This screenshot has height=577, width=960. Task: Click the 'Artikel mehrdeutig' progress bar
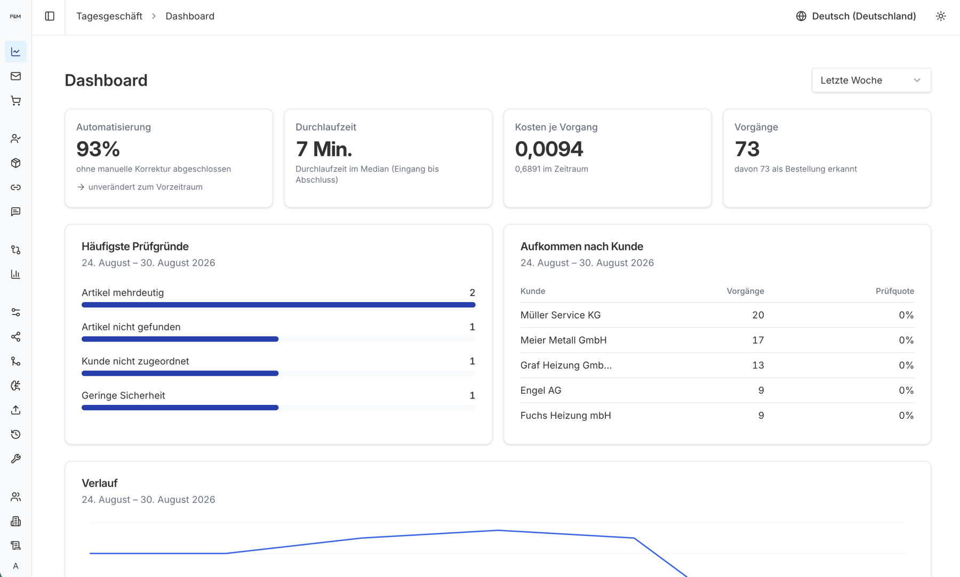(278, 305)
